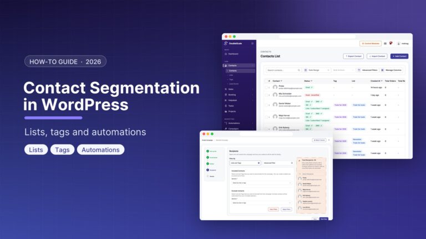Open the red notifications icon in the top bar
Screen dimensions: 426x239
[x=391, y=43]
